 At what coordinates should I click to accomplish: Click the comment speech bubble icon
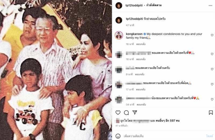(126, 112)
